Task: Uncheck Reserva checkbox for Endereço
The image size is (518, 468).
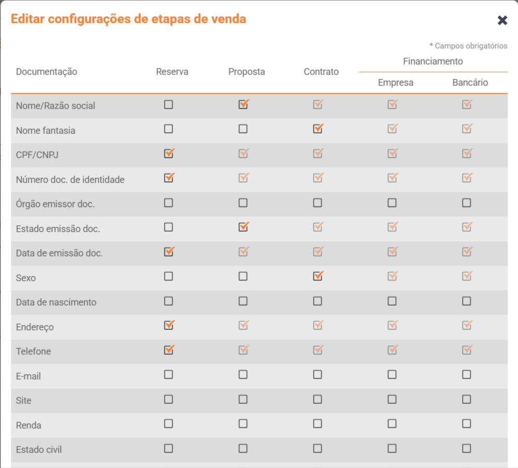Action: point(169,325)
